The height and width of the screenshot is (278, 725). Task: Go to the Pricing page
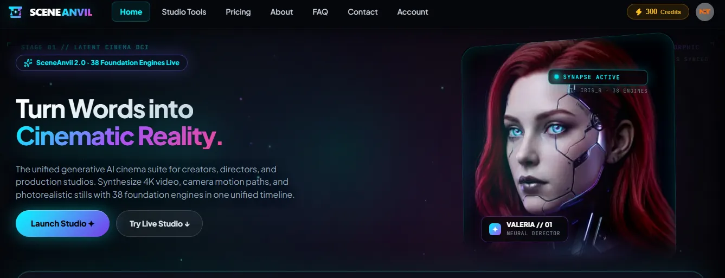pyautogui.click(x=238, y=12)
